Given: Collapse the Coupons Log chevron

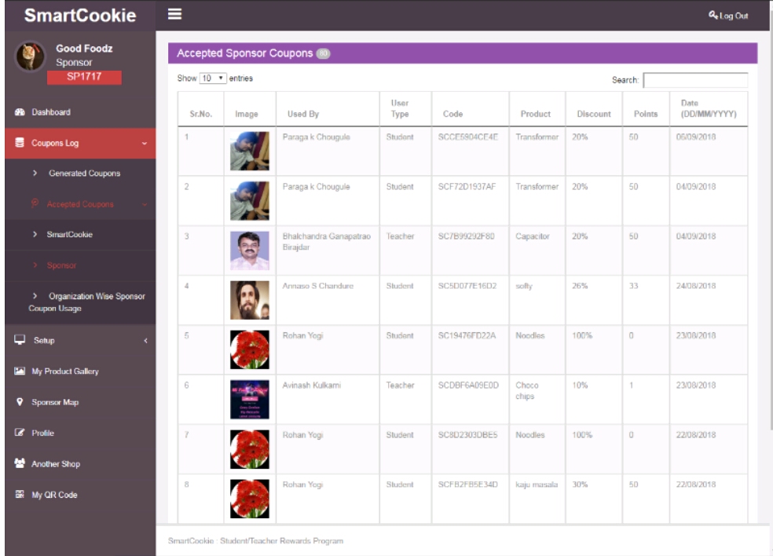Looking at the screenshot, I should tap(144, 144).
